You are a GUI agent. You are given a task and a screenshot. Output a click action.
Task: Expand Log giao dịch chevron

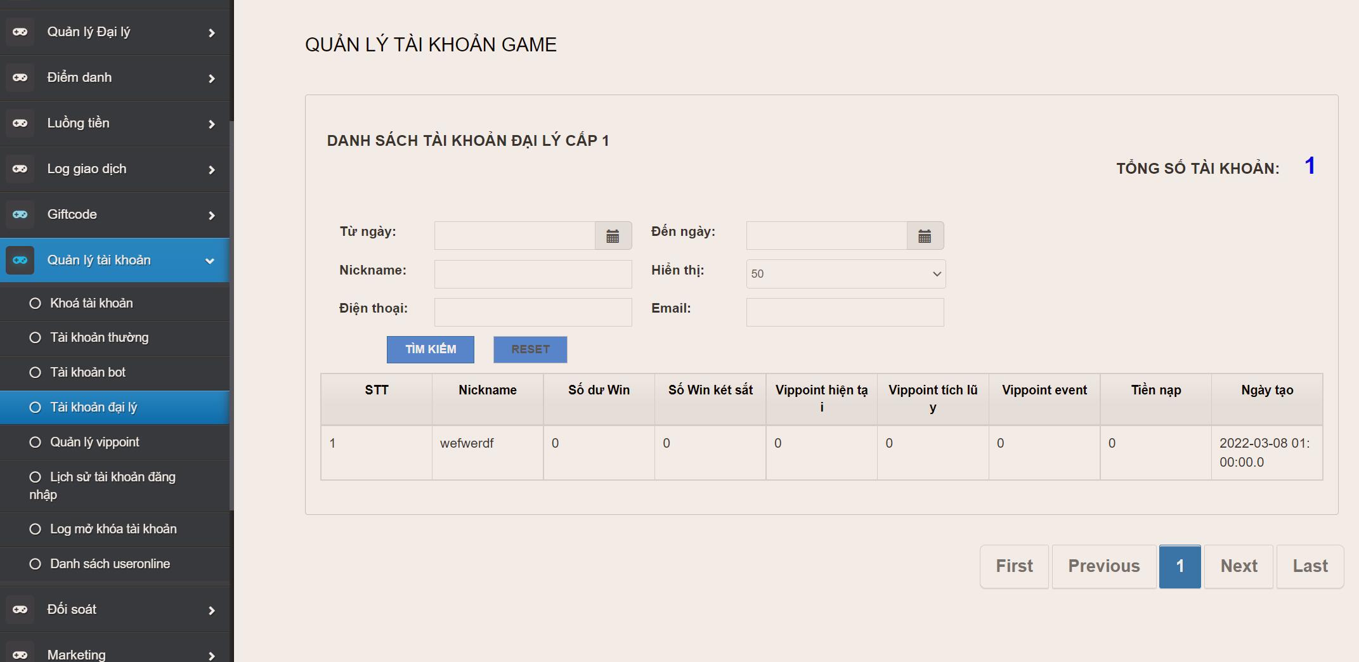coord(212,170)
